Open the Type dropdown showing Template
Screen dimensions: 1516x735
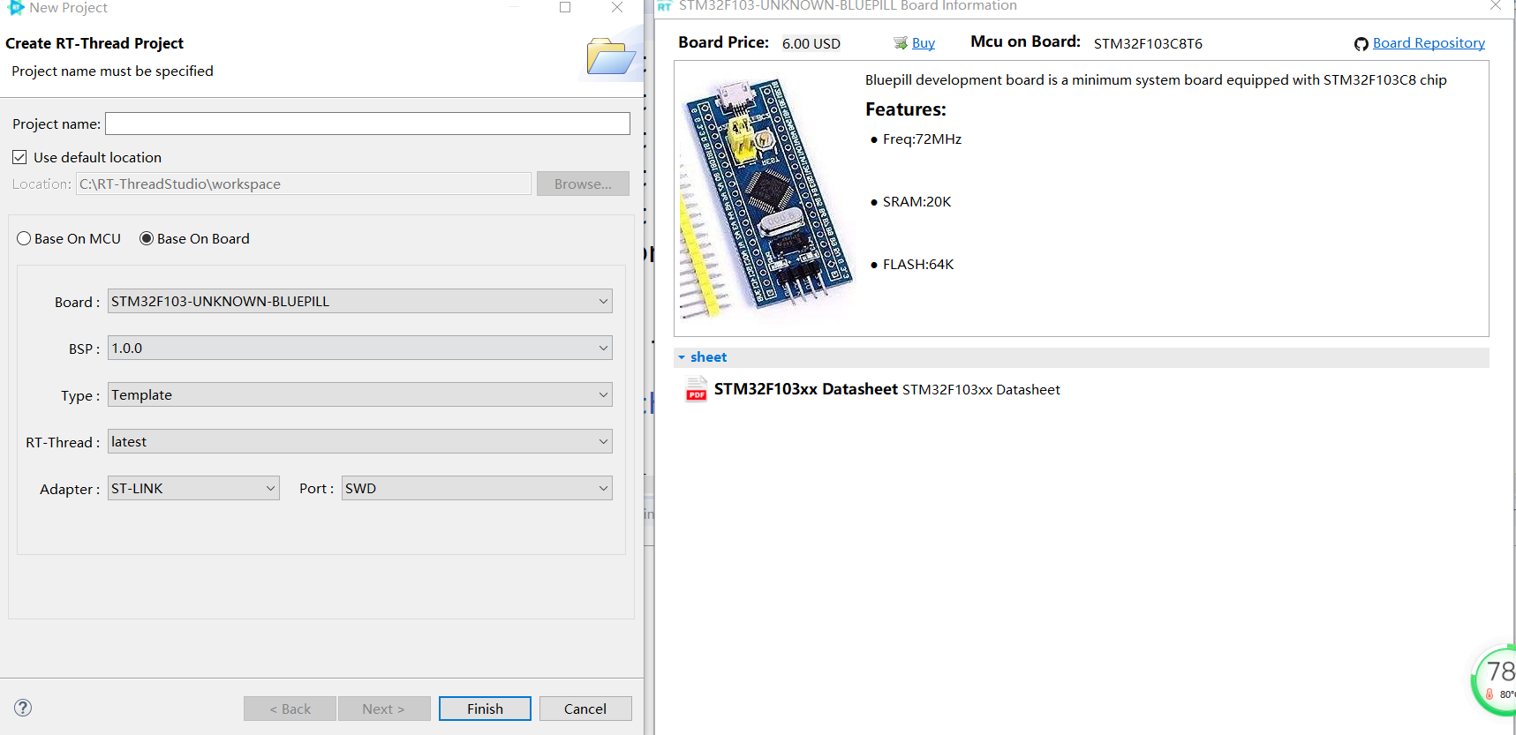[360, 394]
